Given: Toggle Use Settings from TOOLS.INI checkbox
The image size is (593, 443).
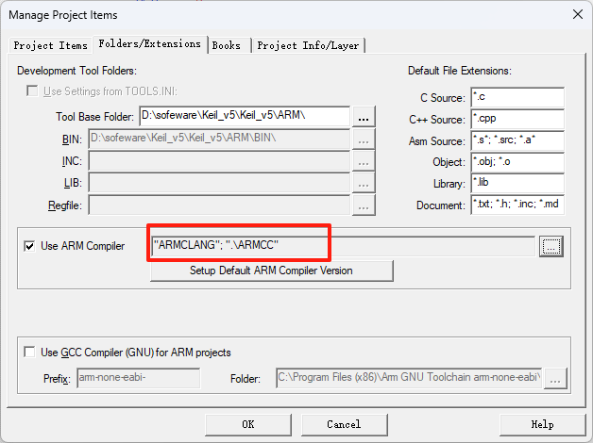Looking at the screenshot, I should click(32, 90).
